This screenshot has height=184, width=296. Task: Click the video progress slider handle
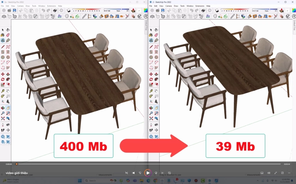[17, 164]
